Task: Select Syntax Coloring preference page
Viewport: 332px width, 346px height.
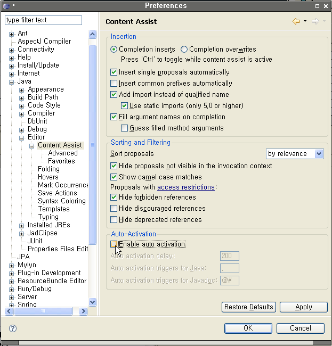Action: click(62, 201)
